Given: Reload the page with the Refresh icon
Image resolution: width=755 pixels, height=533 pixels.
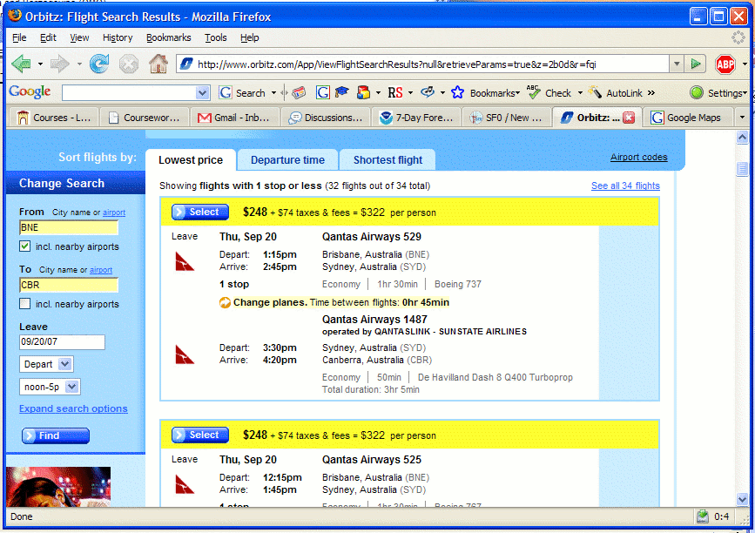Looking at the screenshot, I should (99, 64).
